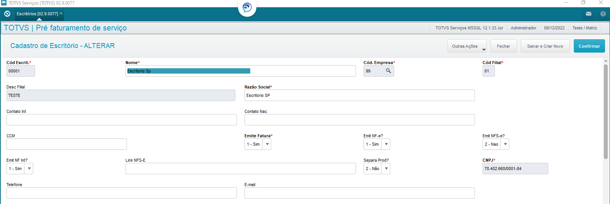Click the E-mail input field
The width and height of the screenshot is (610, 204).
click(360, 193)
